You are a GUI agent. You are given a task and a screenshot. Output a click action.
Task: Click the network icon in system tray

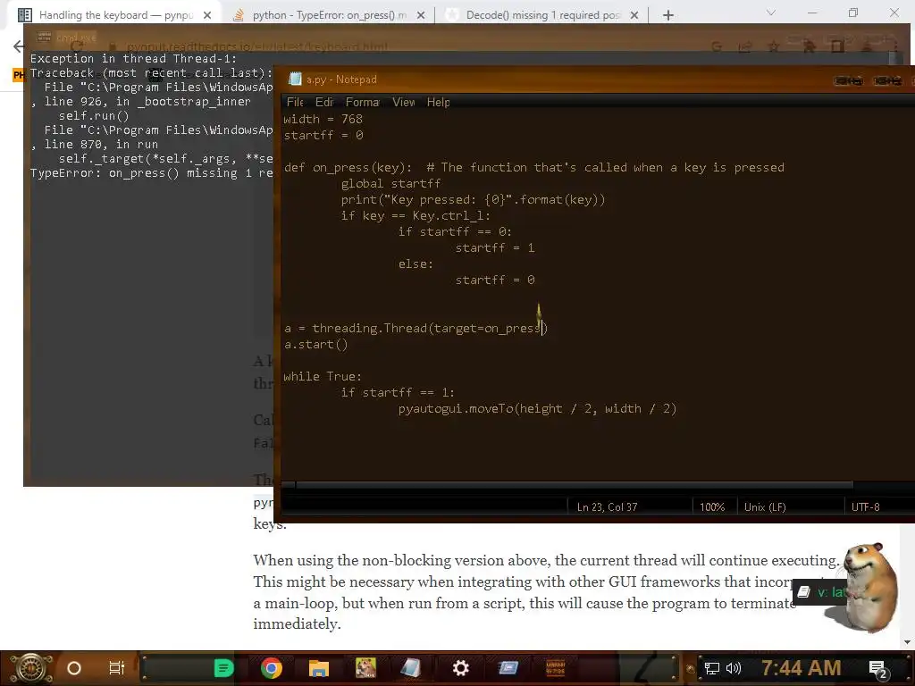(712, 668)
